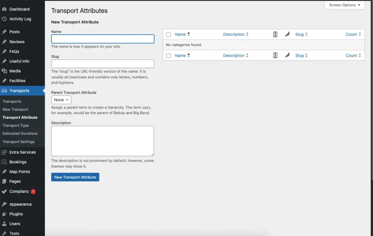Tick select-all checkbox in table header

(x=168, y=35)
